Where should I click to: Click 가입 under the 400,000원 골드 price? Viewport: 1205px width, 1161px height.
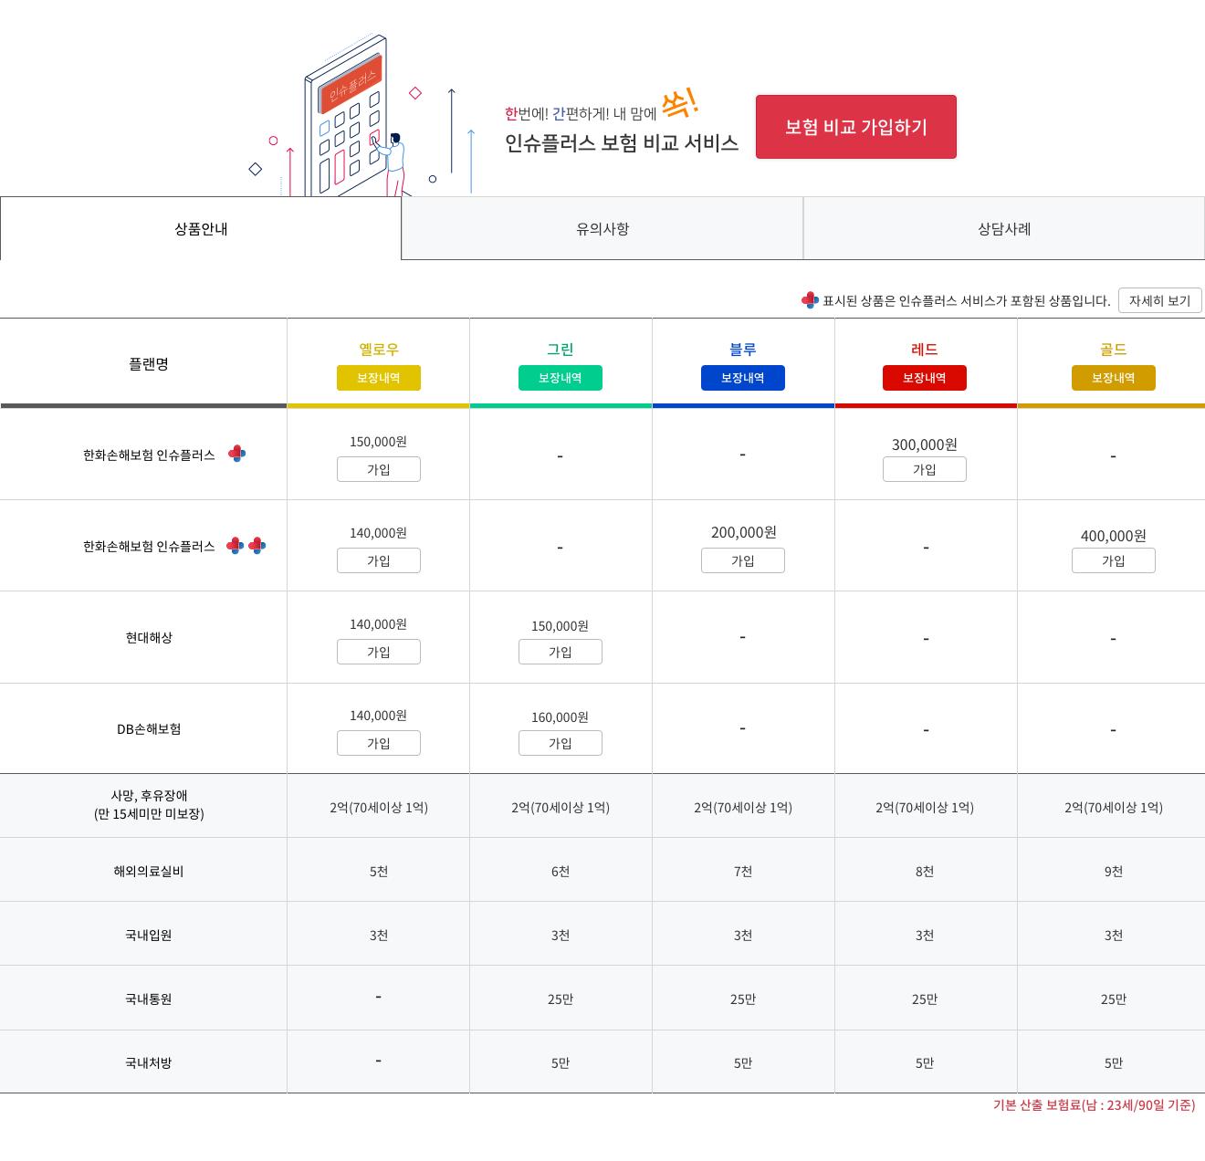click(x=1114, y=560)
